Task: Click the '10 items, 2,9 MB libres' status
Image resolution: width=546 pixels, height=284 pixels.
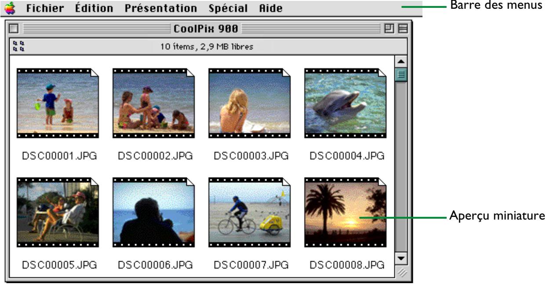Action: 206,46
